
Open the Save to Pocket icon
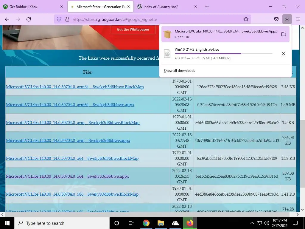click(x=276, y=19)
